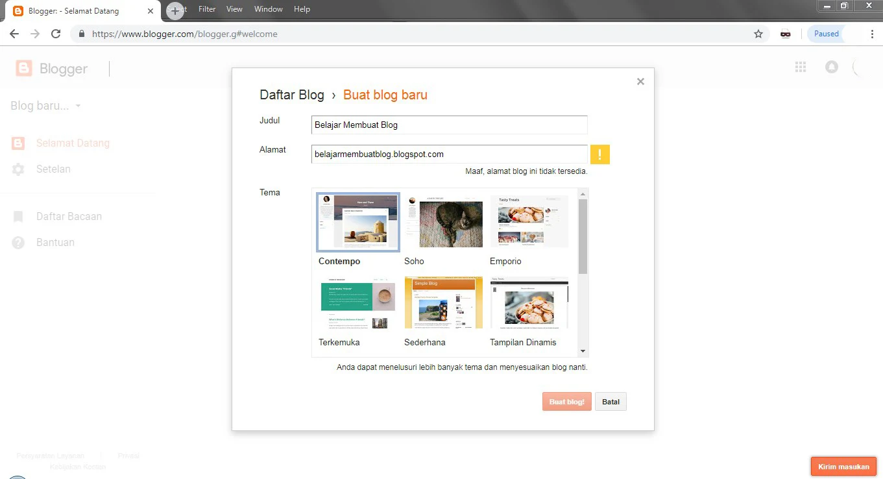Viewport: 883px width, 479px height.
Task: Open the Google apps grid icon
Action: [x=801, y=67]
